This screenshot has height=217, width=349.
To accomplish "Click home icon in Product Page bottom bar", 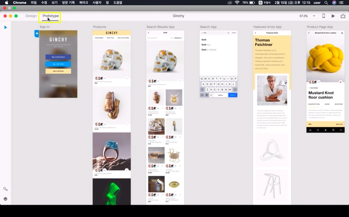I will 310,130.
